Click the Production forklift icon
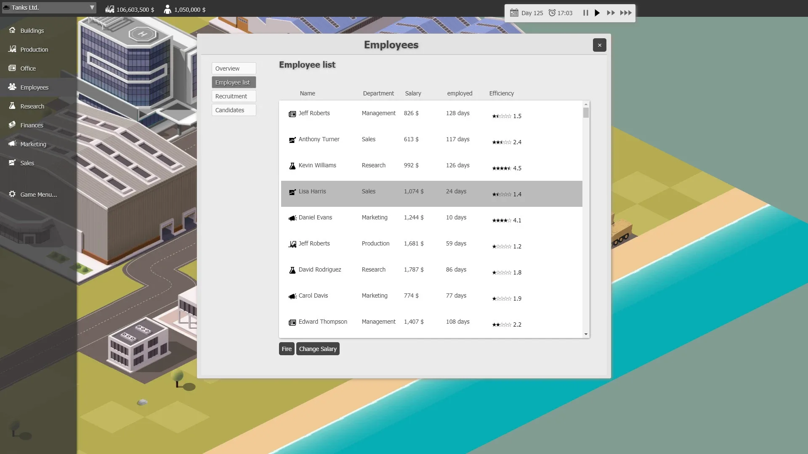The width and height of the screenshot is (808, 454). [x=12, y=49]
